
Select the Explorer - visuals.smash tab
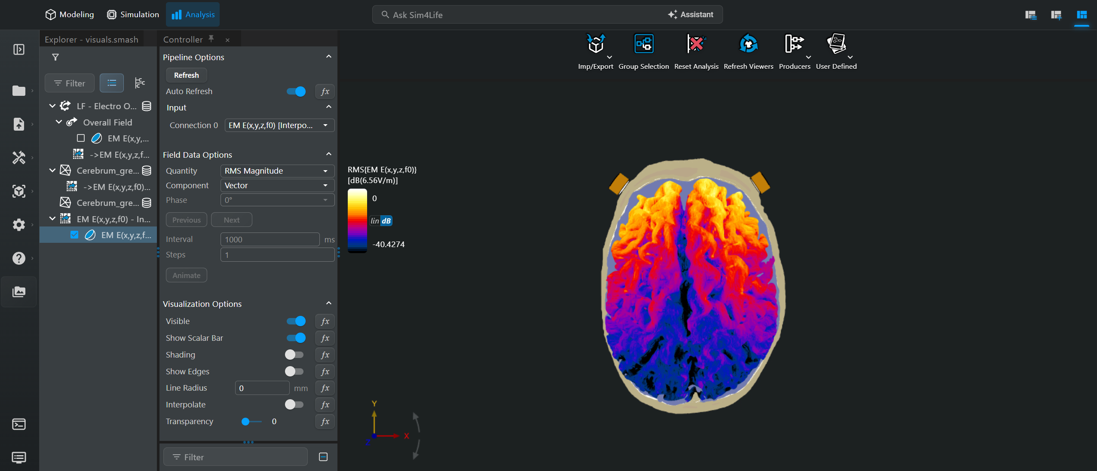point(92,39)
